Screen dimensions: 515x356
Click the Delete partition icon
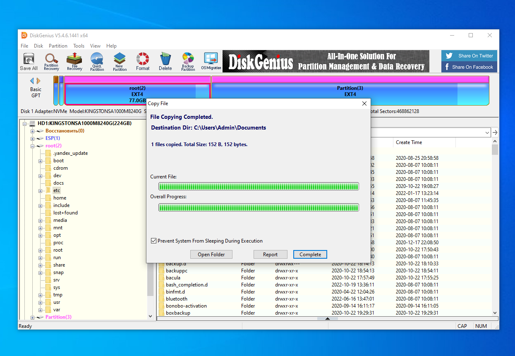(x=165, y=61)
